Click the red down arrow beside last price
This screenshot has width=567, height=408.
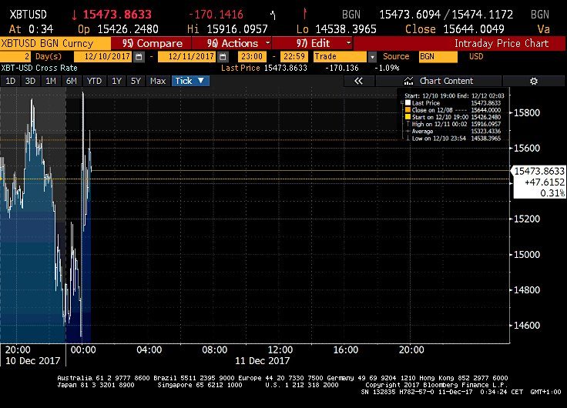pyautogui.click(x=74, y=15)
